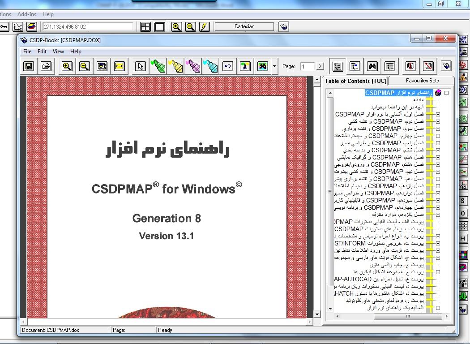
Task: Click the Page number input field
Action: coord(308,66)
